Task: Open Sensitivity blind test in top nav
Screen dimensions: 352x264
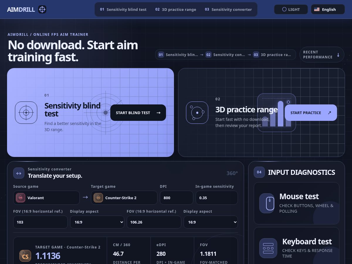Action: click(123, 9)
